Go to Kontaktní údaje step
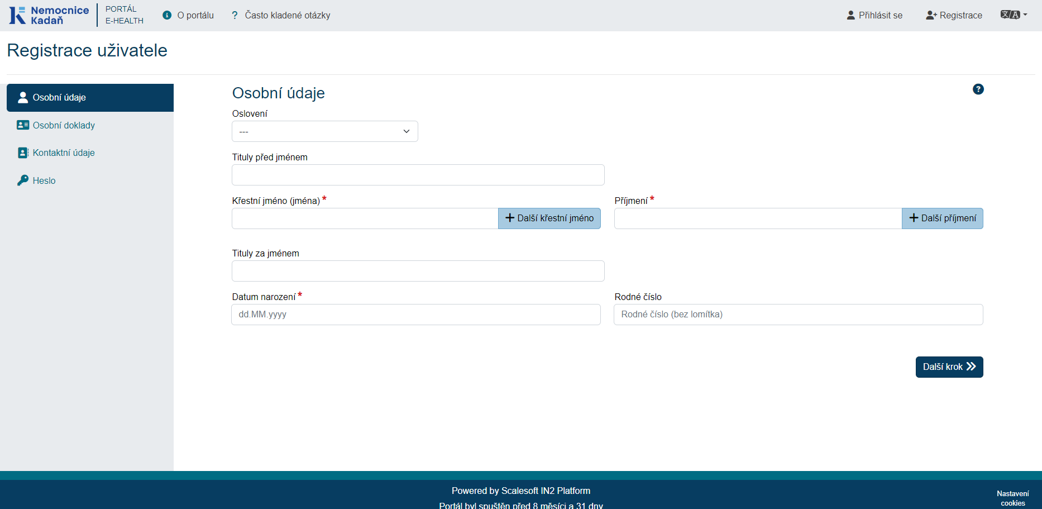Image resolution: width=1042 pixels, height=509 pixels. [x=90, y=153]
